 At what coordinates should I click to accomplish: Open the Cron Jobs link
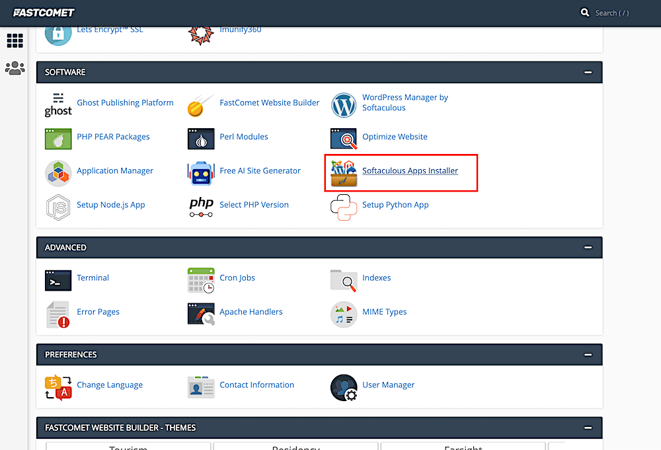(237, 278)
